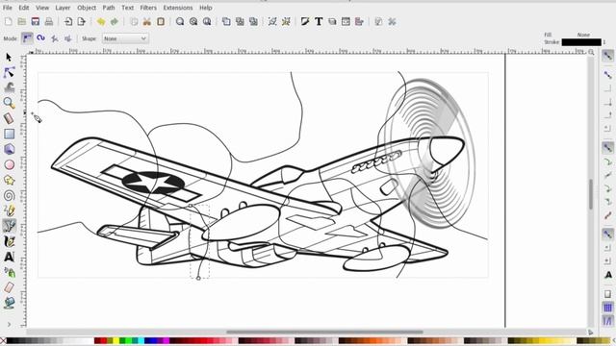Click the Redo green arrow

(115, 21)
